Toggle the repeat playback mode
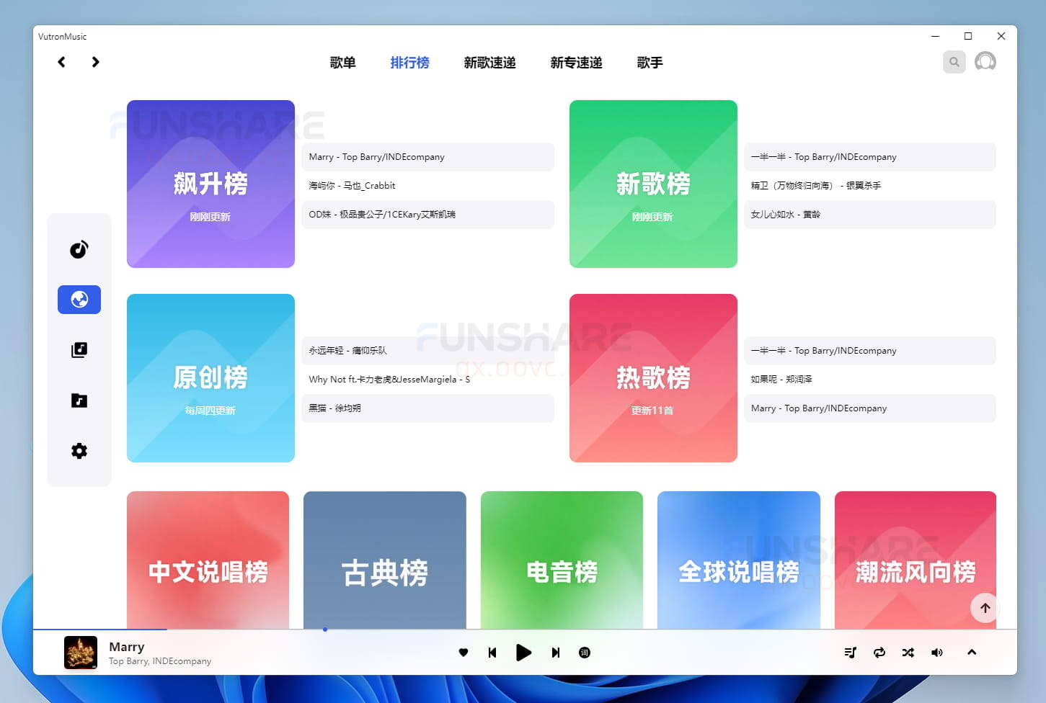Screen dimensions: 1046x703 879,653
